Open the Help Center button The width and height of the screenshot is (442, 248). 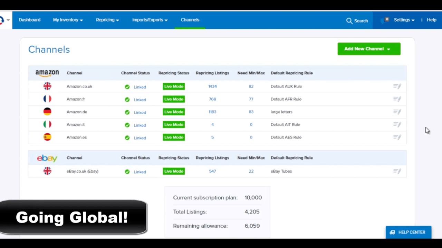(409, 232)
